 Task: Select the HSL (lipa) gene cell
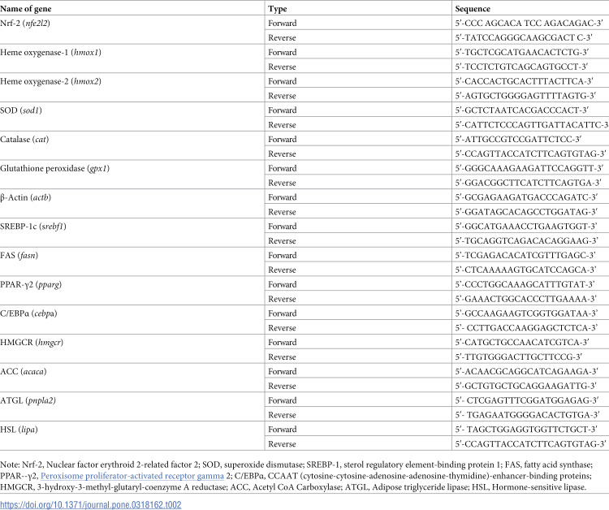tap(132, 436)
